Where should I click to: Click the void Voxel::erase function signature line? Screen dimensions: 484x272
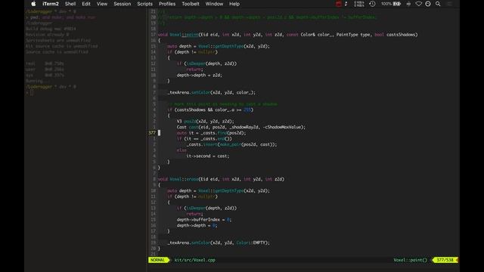coord(221,179)
